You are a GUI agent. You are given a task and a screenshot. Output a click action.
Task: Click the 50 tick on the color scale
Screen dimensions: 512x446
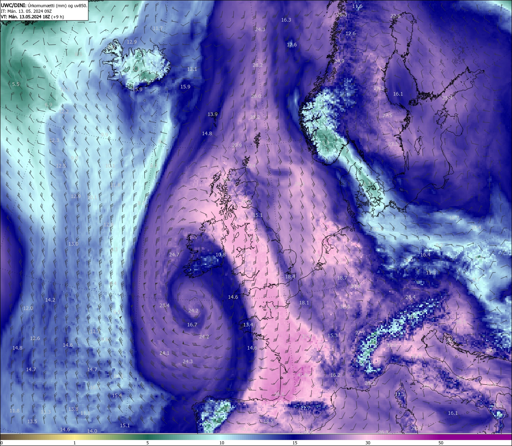pyautogui.click(x=441, y=443)
